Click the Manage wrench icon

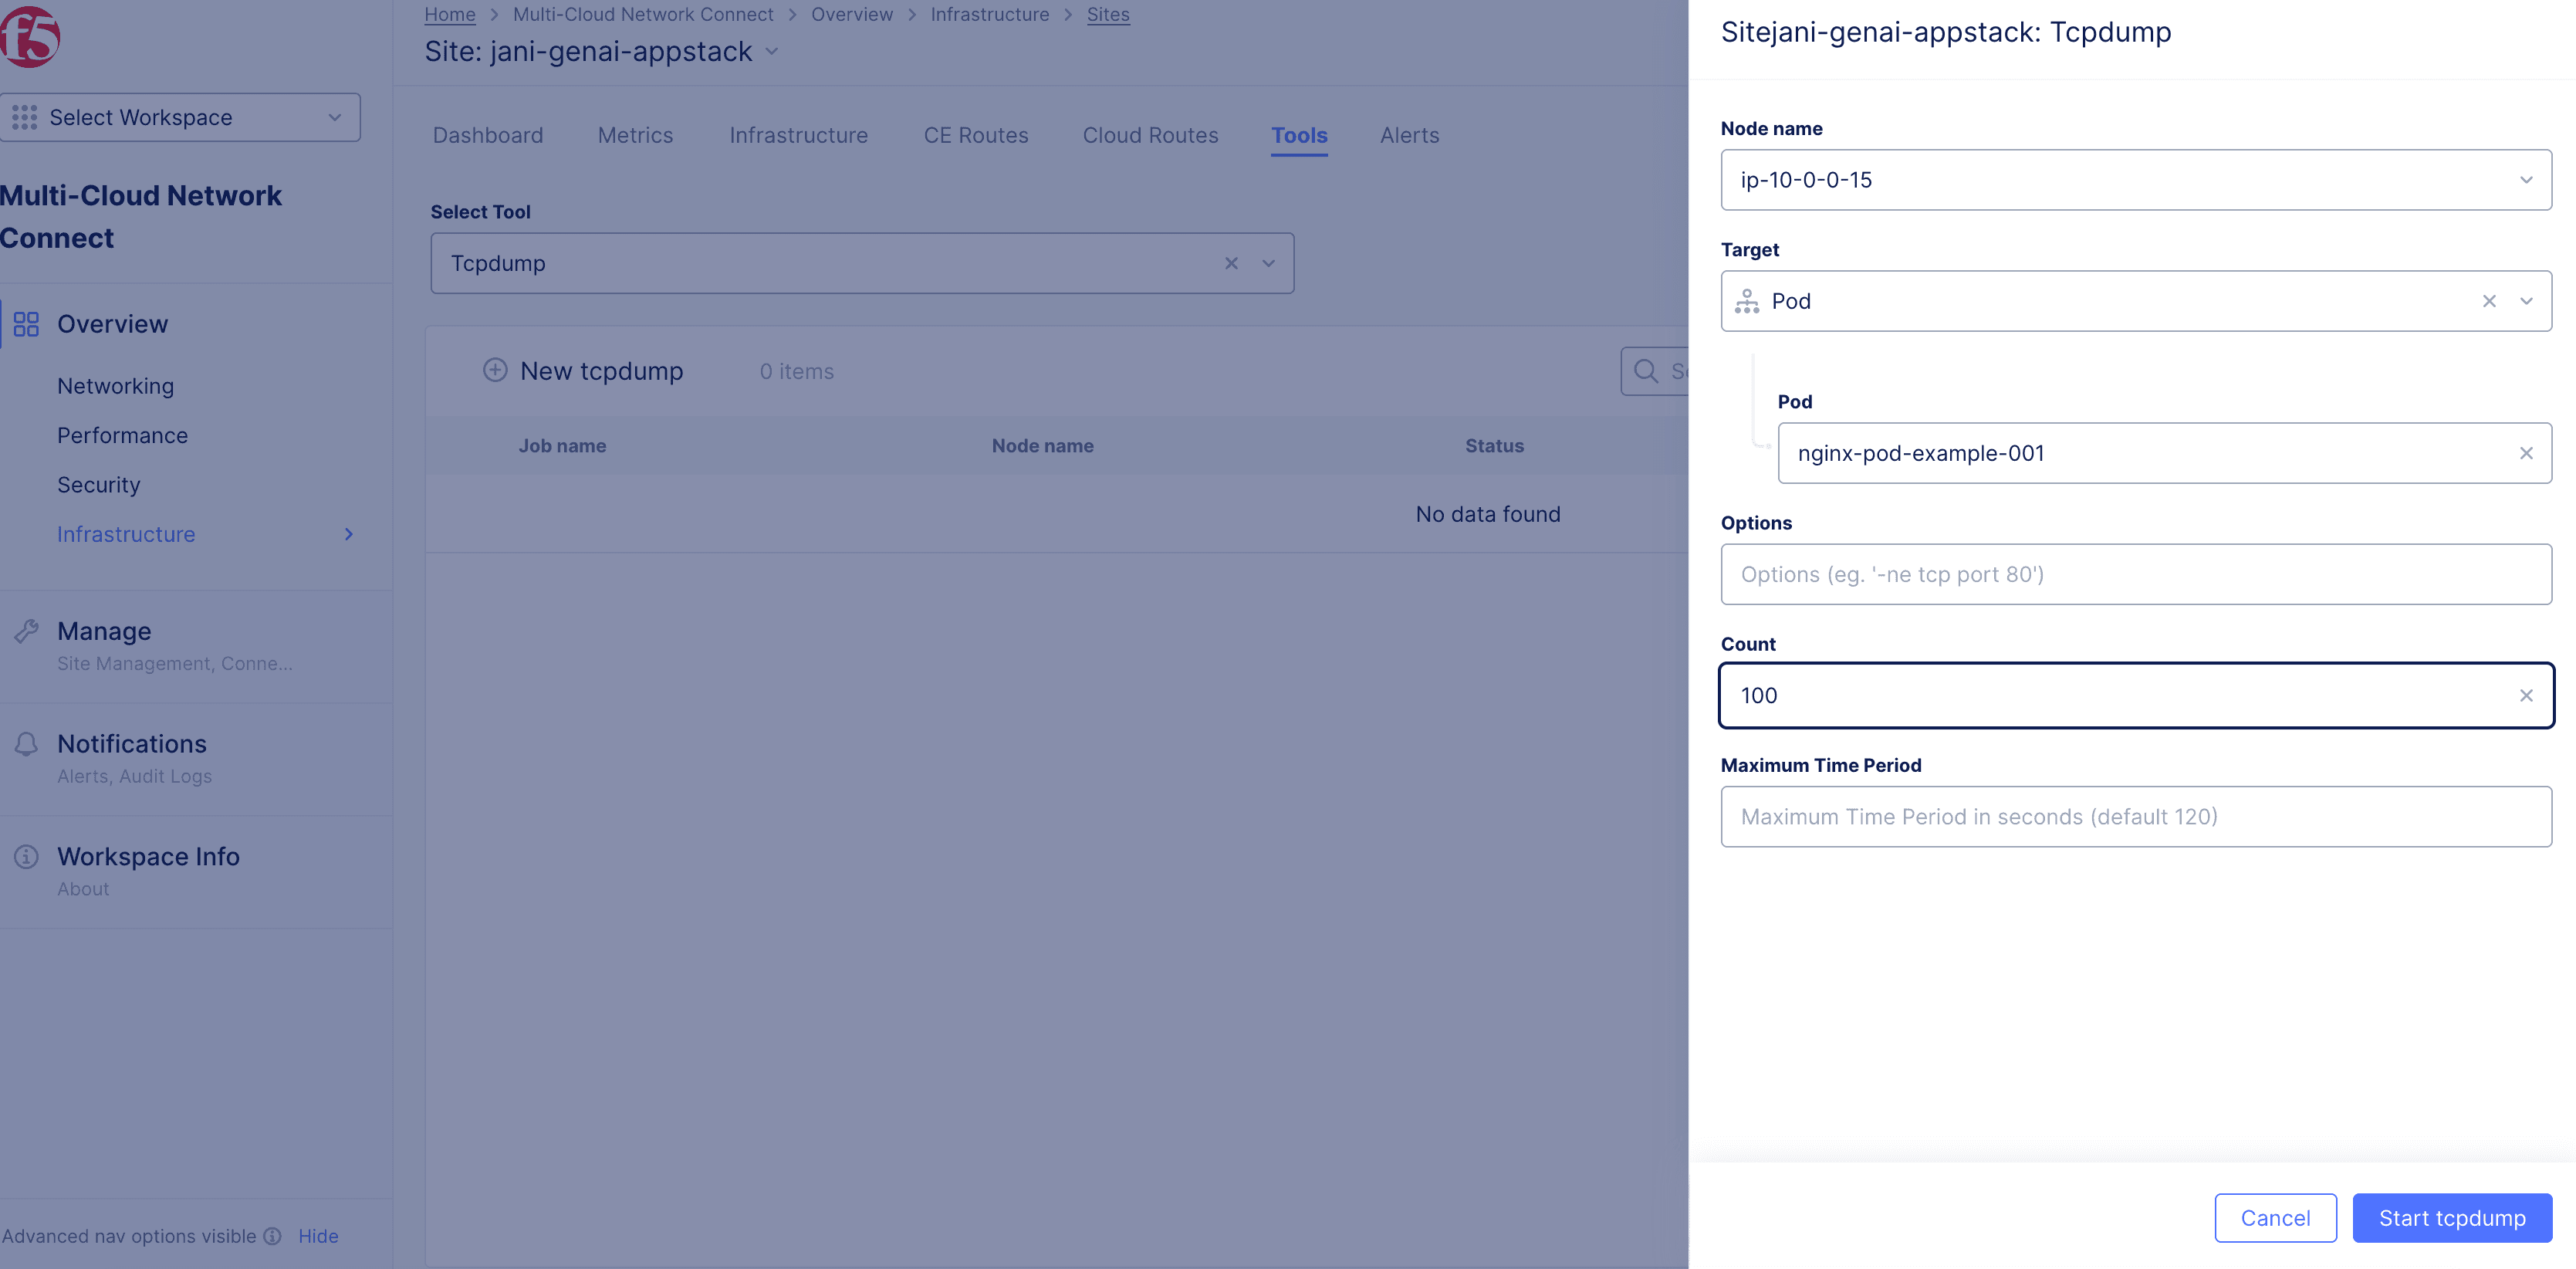click(26, 631)
